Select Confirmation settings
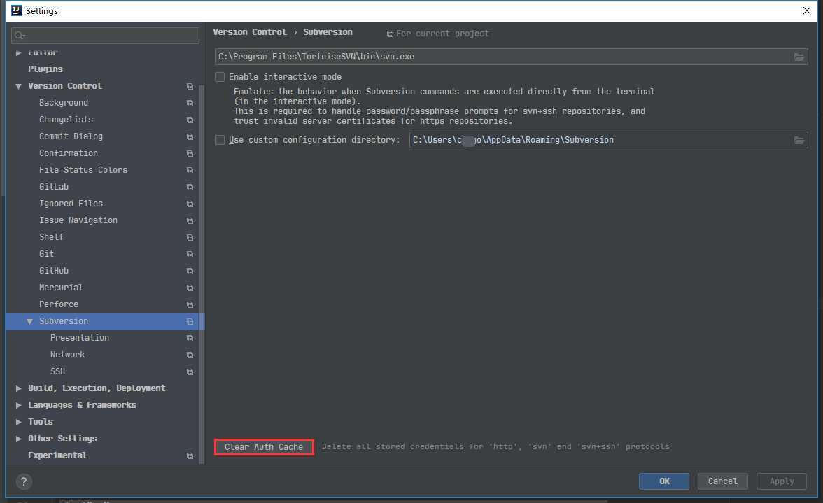 [x=69, y=153]
